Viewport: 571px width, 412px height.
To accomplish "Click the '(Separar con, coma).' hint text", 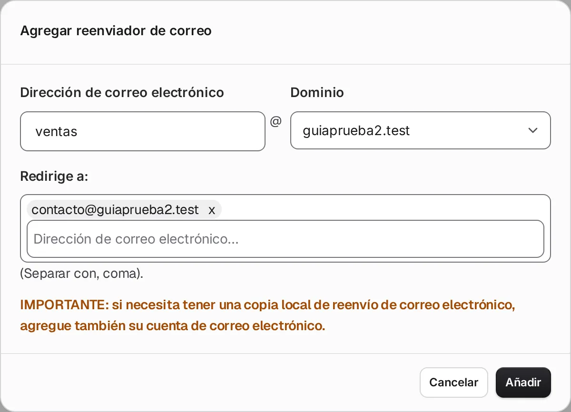I will point(82,274).
